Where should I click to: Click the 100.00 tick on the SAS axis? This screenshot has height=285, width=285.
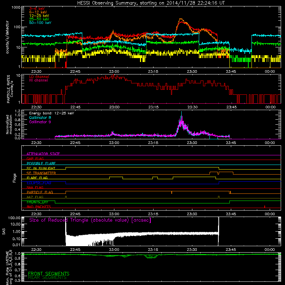click(14, 218)
